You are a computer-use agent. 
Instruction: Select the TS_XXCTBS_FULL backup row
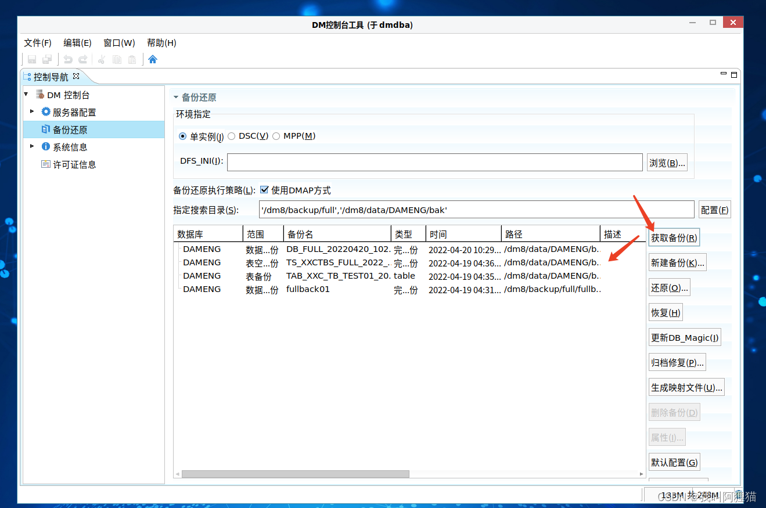(x=409, y=262)
